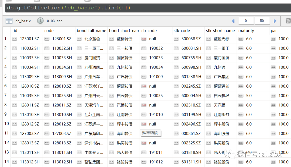Select the cell 江苏辉丰... in row 10
Screen dimensions: 291x167
coord(94,124)
